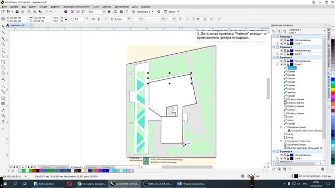This screenshot has width=335, height=188.
Task: Pick the red swatch in bottom palette
Action: pos(34,171)
